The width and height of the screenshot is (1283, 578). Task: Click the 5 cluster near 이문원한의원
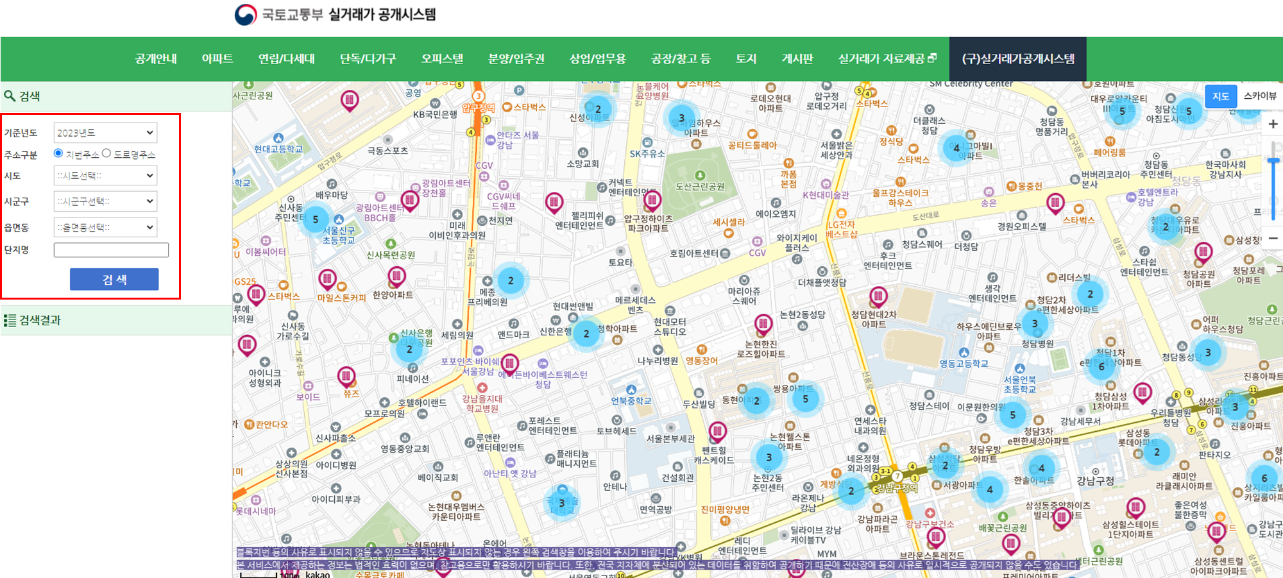tap(1013, 415)
